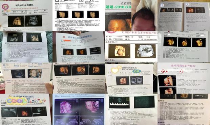
Task: Click the round pink hospital logo in the top-left report
Action: [x=5, y=7]
